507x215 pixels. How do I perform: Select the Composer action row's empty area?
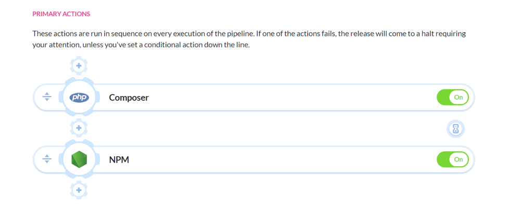[286, 97]
